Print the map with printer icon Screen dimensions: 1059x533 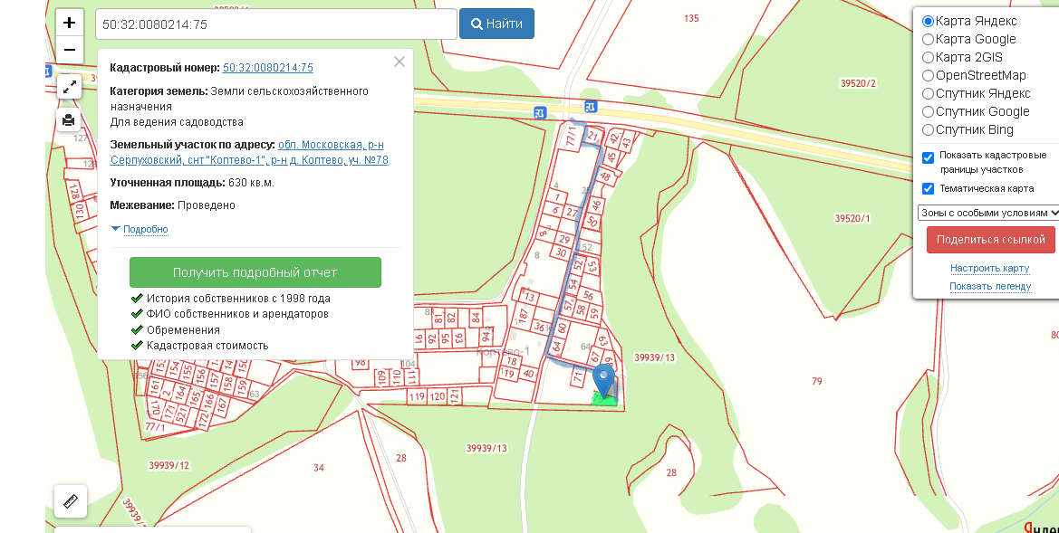[x=69, y=120]
